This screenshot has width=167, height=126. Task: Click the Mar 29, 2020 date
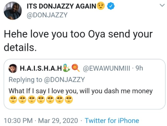point(58,121)
